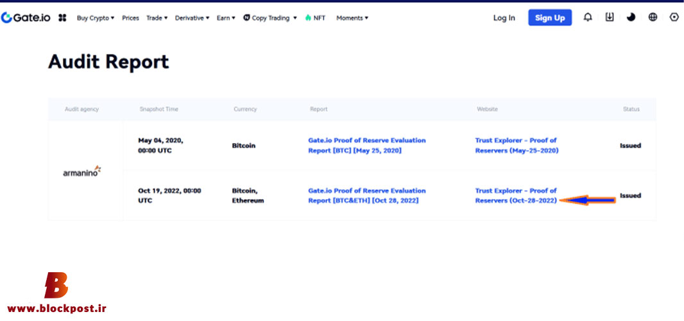Click the Snapshot Time column header
684x321 pixels.
[x=158, y=109]
